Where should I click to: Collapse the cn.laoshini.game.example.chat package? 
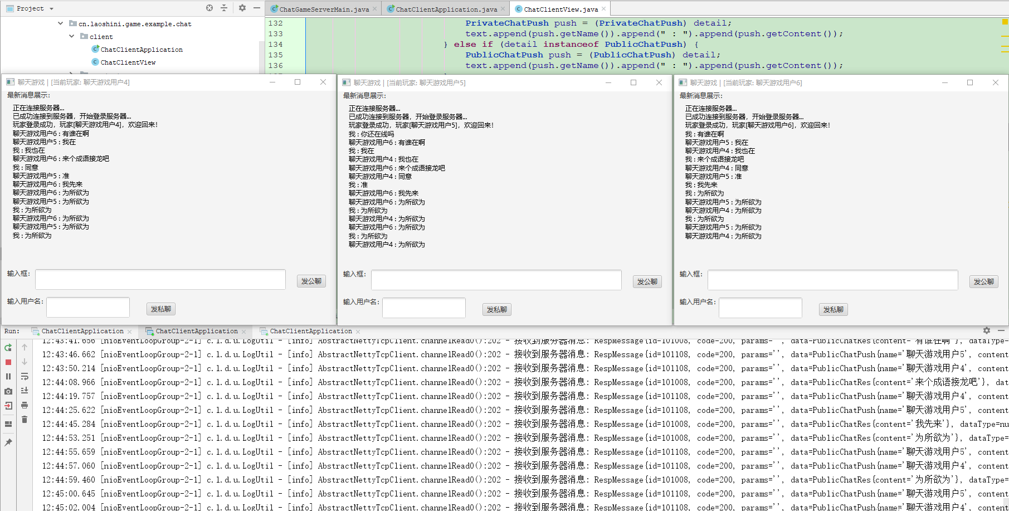60,23
